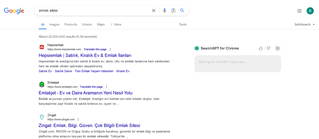Go to Google homepage via the logo
Image resolution: width=319 pixels, height=139 pixels.
pyautogui.click(x=14, y=11)
